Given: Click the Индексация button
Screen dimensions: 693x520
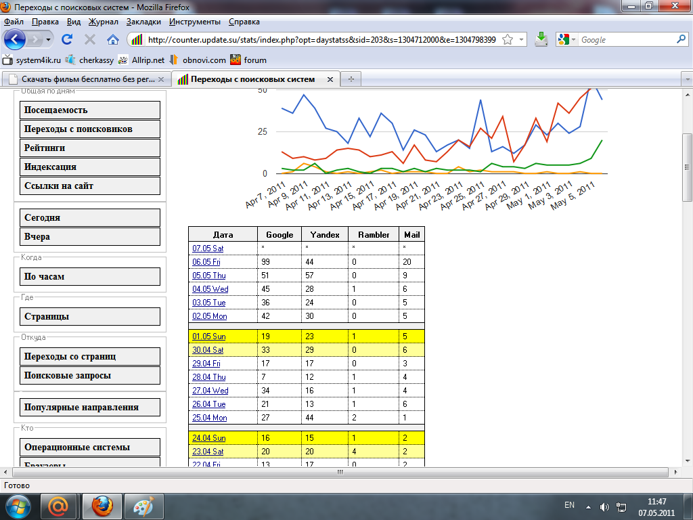Looking at the screenshot, I should click(x=90, y=167).
